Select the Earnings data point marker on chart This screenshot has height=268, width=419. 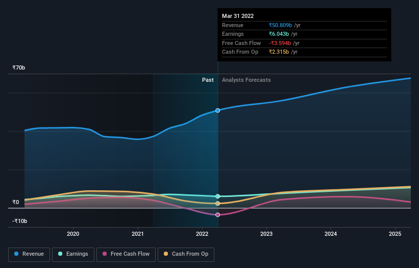(x=217, y=196)
